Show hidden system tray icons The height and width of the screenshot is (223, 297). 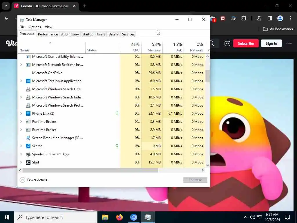(x=245, y=217)
